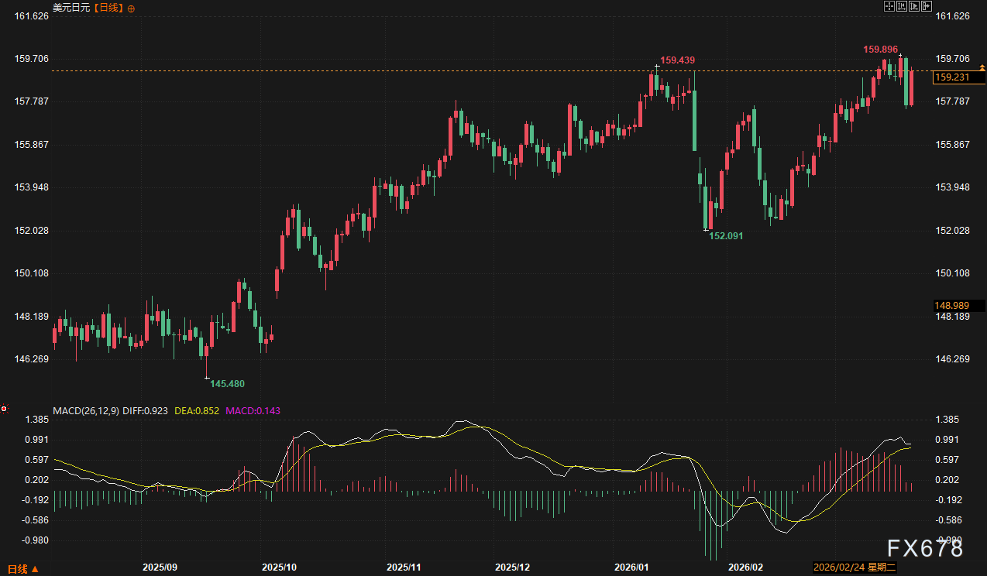Open the 日线 period dropdown at bottom-left
The image size is (987, 576).
point(23,569)
